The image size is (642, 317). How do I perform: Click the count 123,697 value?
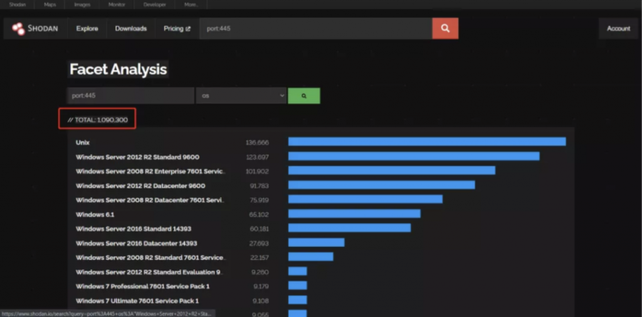(x=258, y=157)
